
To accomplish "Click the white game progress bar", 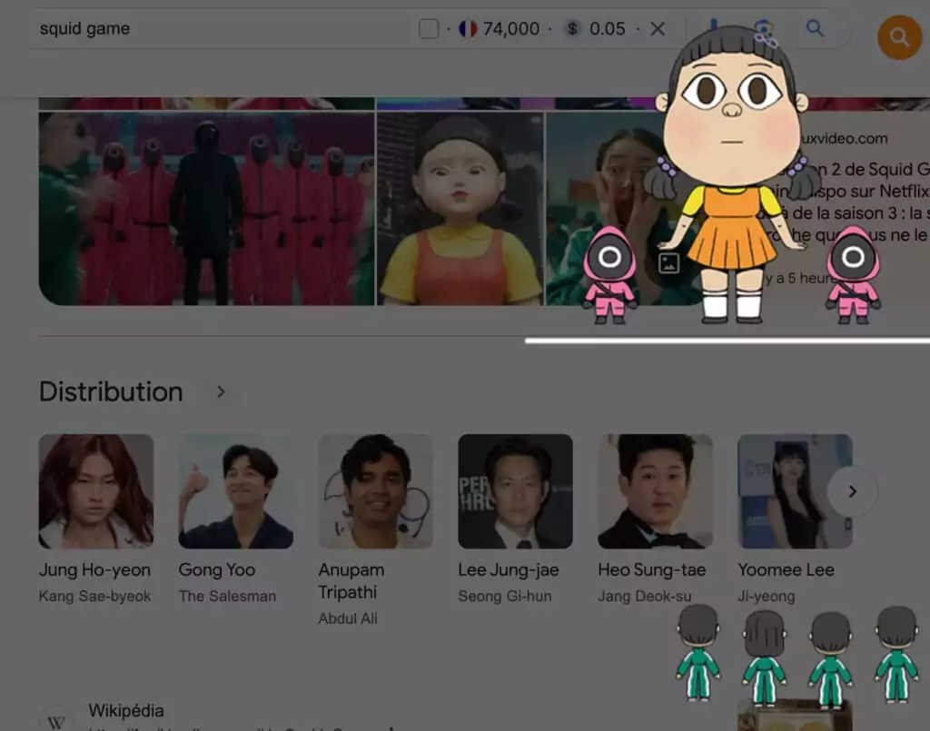I will [x=727, y=341].
